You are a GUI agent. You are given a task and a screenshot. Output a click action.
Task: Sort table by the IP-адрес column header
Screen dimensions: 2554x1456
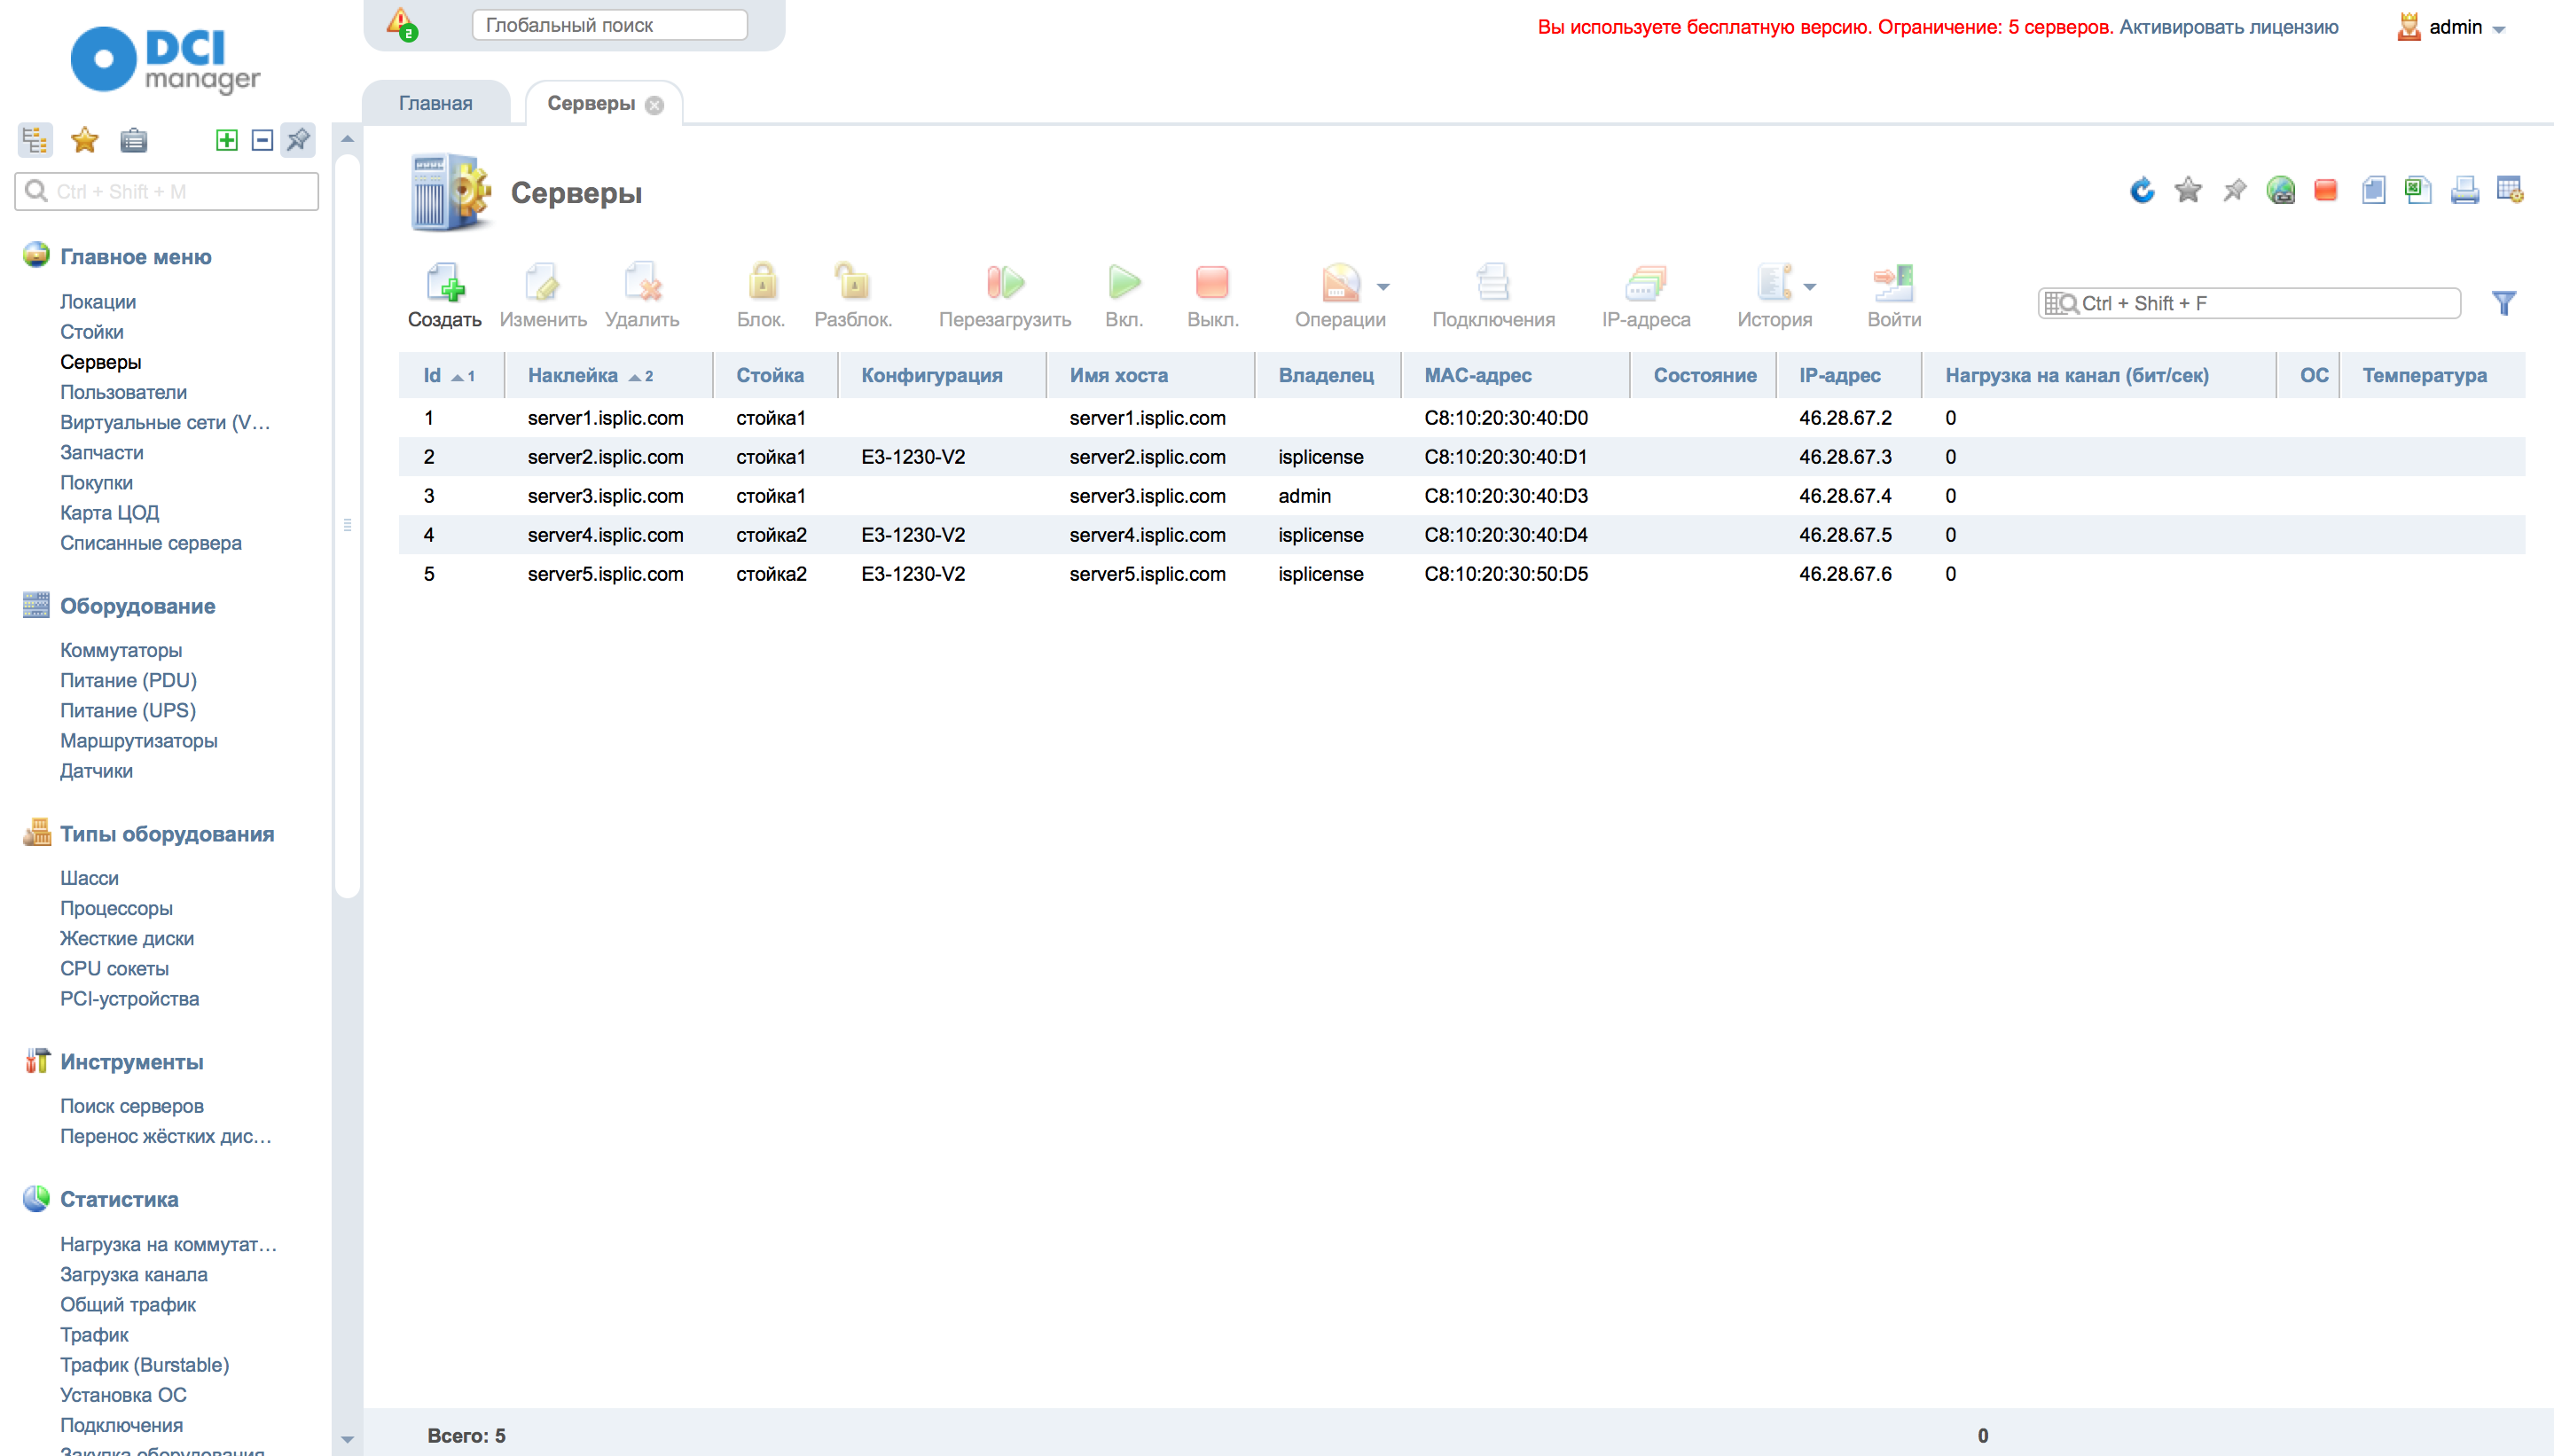tap(1839, 375)
